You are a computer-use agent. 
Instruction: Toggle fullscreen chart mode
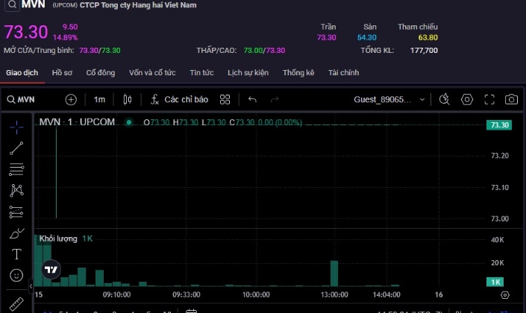coord(489,99)
